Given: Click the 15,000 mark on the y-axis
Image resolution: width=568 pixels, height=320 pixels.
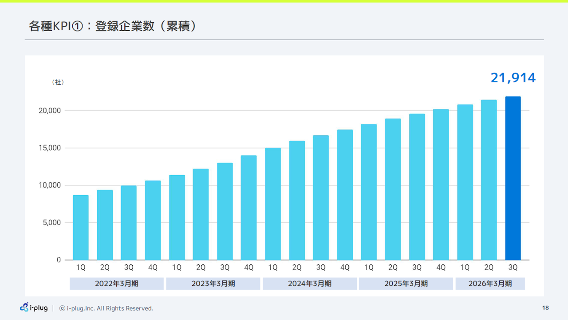Looking at the screenshot, I should (49, 148).
